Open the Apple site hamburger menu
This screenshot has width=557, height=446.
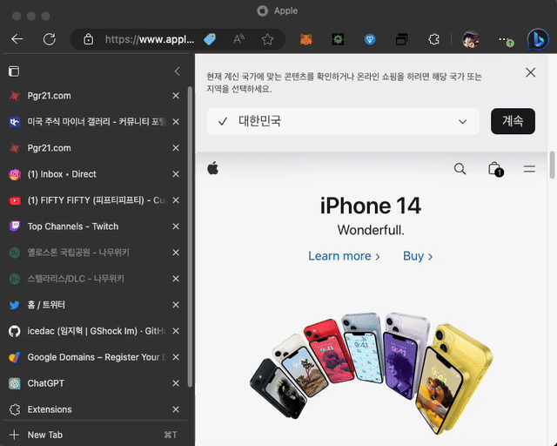click(529, 169)
